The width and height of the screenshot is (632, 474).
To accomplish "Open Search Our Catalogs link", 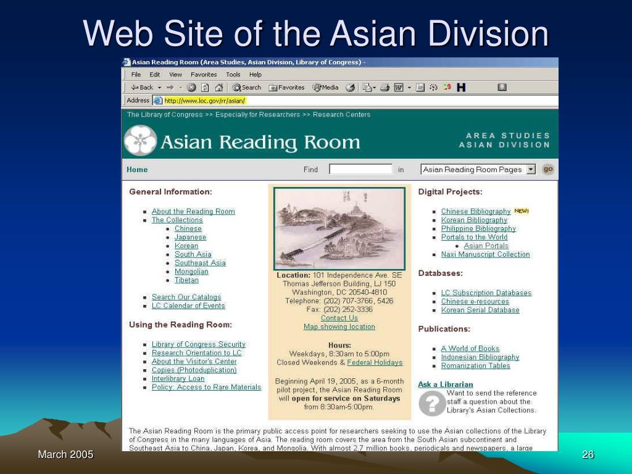I will [x=186, y=297].
